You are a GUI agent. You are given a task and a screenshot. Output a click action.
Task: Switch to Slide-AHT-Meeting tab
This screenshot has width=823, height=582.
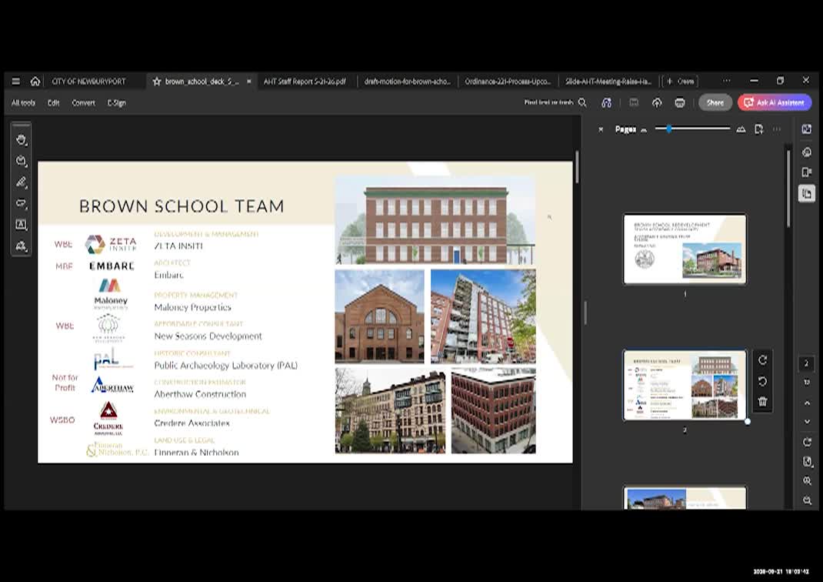tap(608, 82)
